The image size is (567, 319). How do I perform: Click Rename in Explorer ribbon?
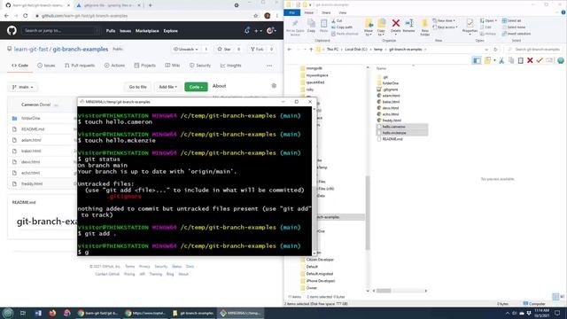[409, 26]
